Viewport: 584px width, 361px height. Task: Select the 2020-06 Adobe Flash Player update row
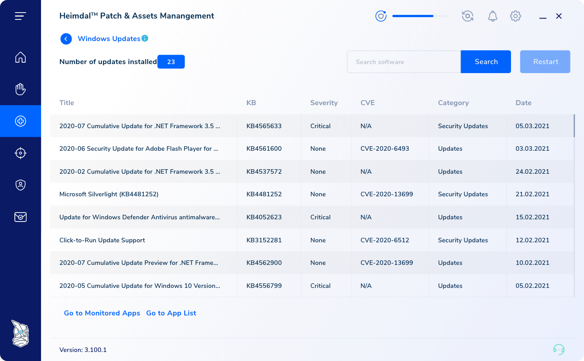(x=312, y=148)
